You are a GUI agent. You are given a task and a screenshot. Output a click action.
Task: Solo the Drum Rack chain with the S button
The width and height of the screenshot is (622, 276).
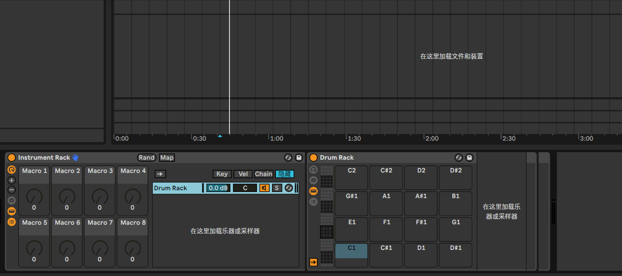(x=276, y=188)
